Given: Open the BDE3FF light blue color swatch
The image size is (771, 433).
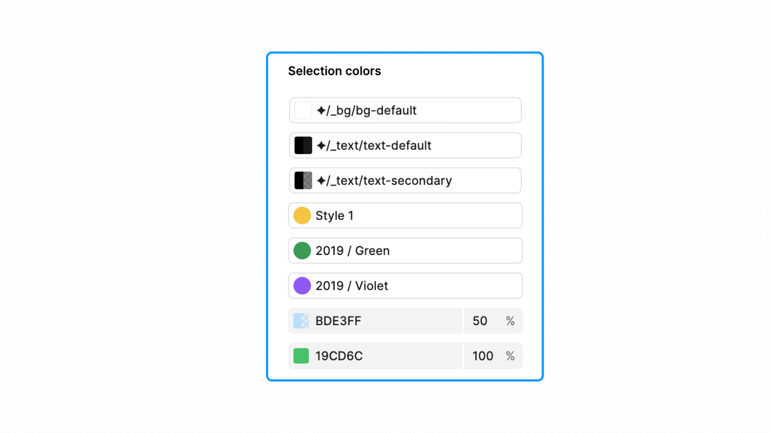Looking at the screenshot, I should (301, 321).
